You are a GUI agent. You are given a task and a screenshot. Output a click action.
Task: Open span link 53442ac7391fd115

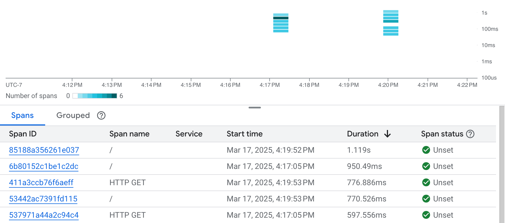[43, 199]
